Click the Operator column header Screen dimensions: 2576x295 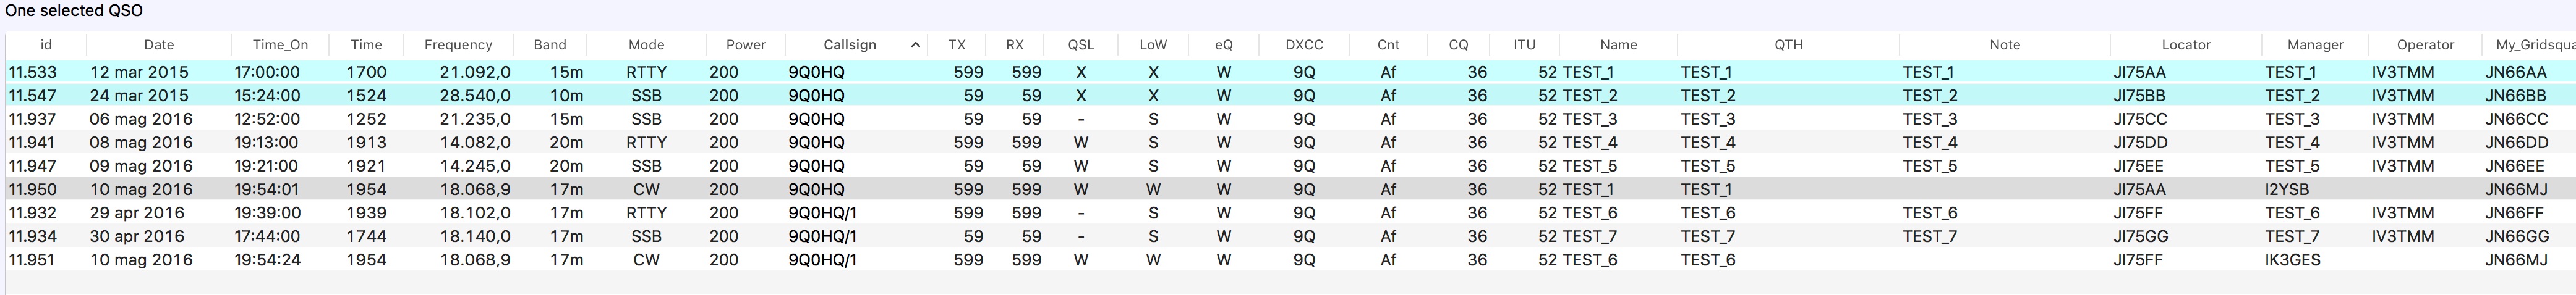[2425, 45]
